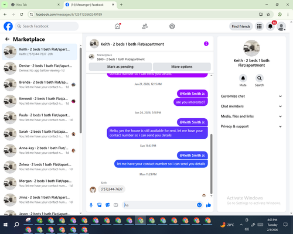Screen dimensions: 293x234
Task: Open Morgan conversation in chat list
Action: click(x=39, y=183)
